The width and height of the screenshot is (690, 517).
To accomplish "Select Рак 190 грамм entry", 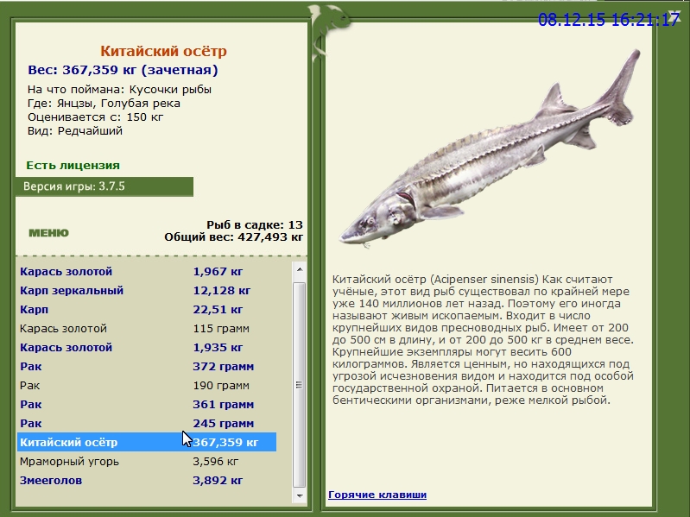I will tap(147, 386).
